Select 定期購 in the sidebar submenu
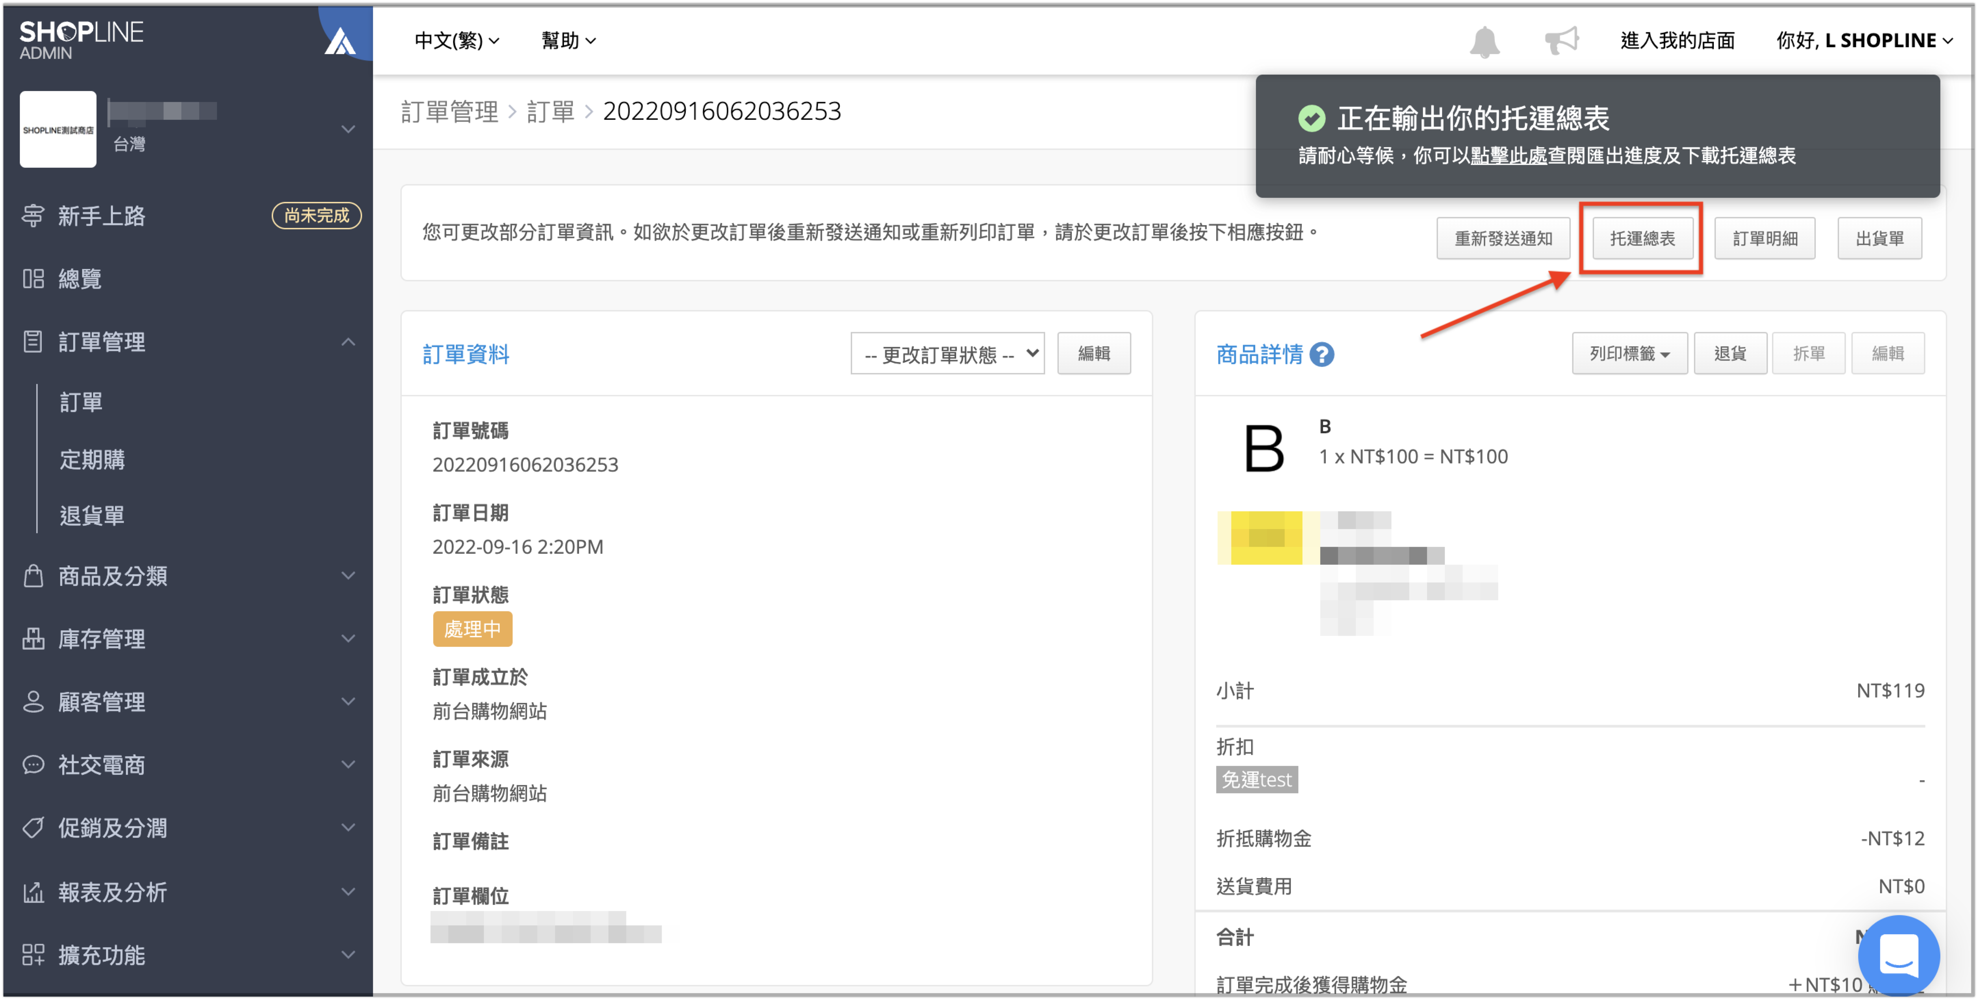 coord(92,459)
